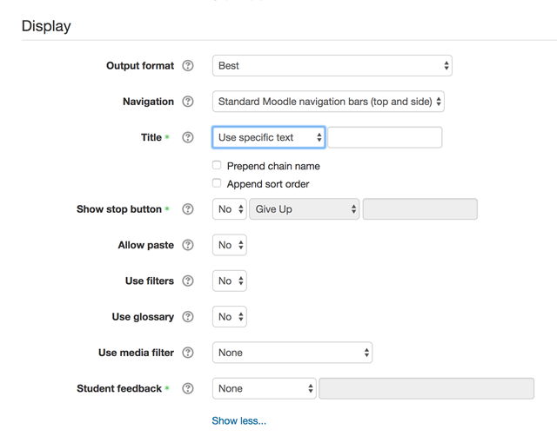Focus the Title text input field
This screenshot has height=436, width=557.
[x=385, y=137]
